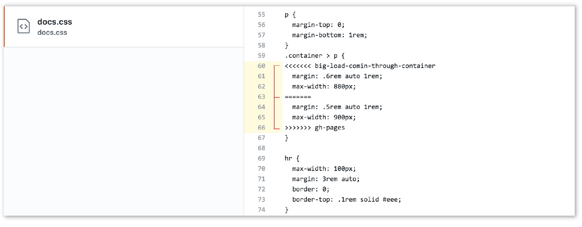Image resolution: width=582 pixels, height=227 pixels.
Task: Click the 'margin: .5rem auto 1rem;' line
Action: (337, 107)
